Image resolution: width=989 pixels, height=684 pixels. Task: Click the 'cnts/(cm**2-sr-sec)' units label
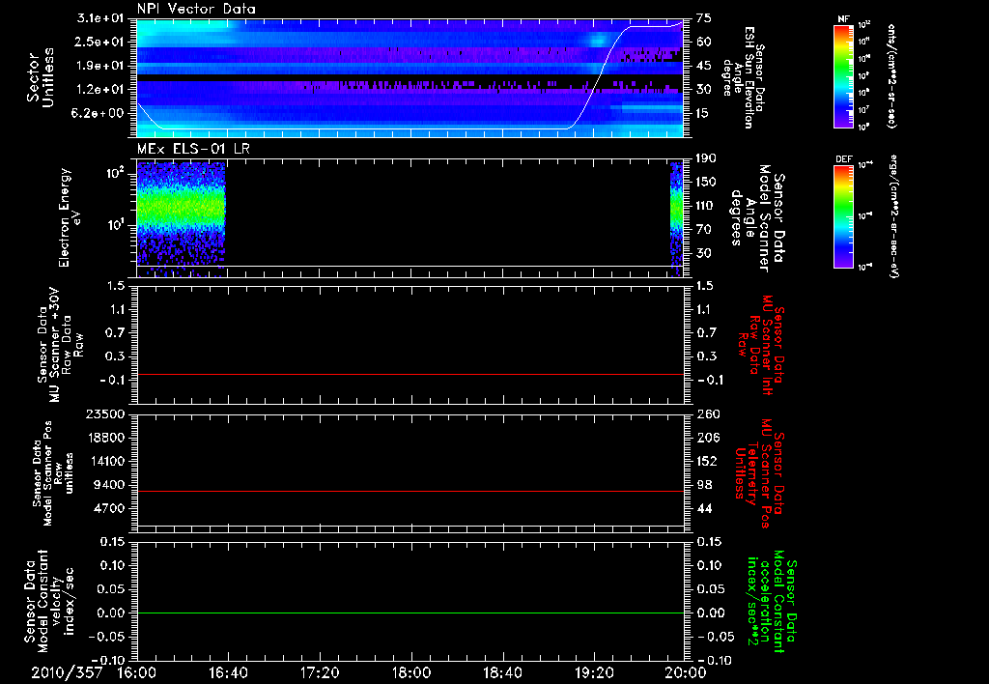(891, 76)
